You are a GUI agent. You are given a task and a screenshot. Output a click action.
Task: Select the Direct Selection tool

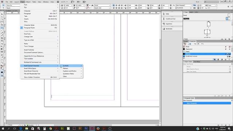2,17
